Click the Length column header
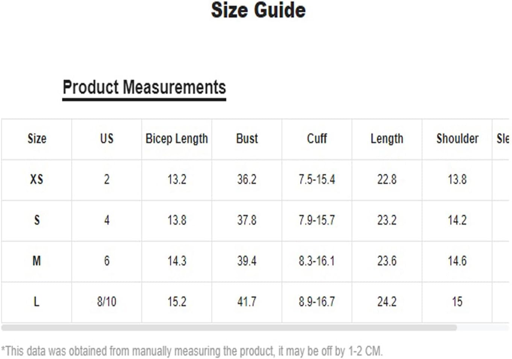Viewport: 512px width, 359px height. point(387,139)
